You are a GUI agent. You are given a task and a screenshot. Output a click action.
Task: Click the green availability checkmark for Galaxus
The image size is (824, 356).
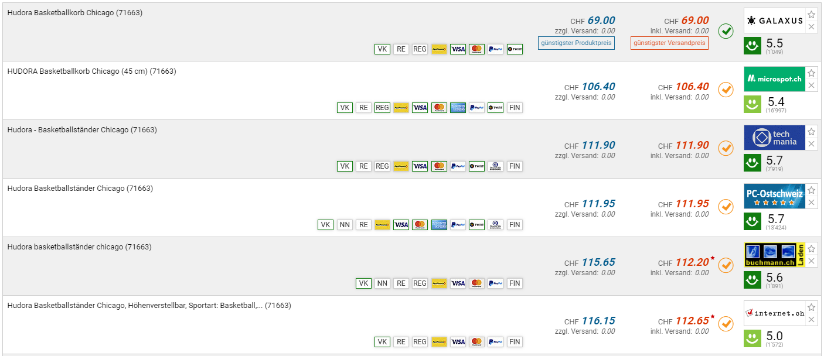pos(726,31)
